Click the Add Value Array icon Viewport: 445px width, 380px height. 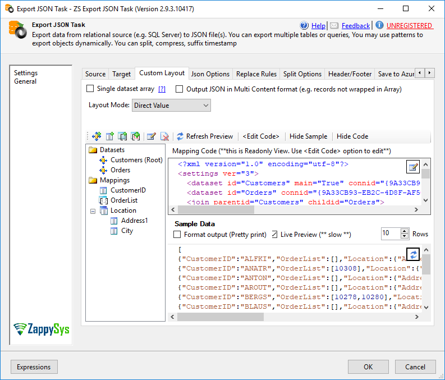pos(136,136)
